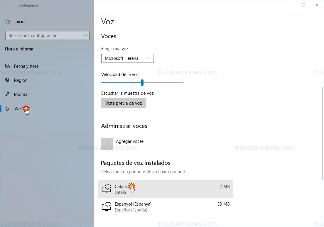Click the Velocidad de la voz slider handle
324x227 pixels.
coord(142,83)
